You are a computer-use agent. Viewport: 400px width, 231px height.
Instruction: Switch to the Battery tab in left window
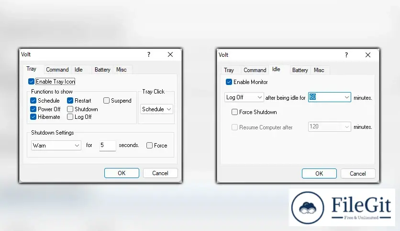[x=102, y=70]
